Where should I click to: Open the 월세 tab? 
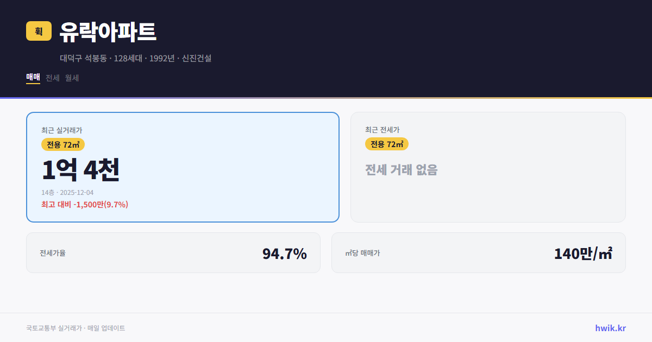[71, 78]
